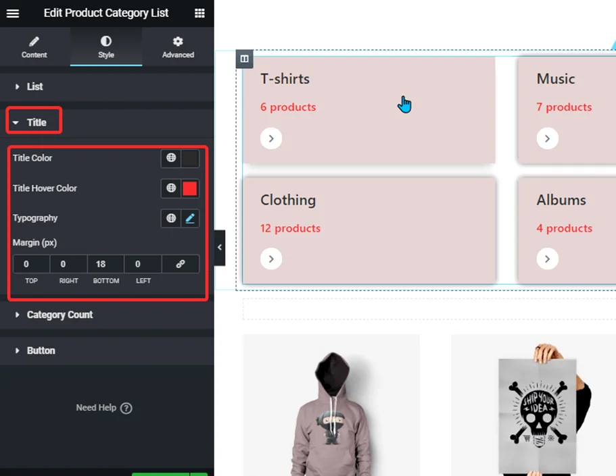
Task: Toggle linked margin values
Action: coord(181,263)
